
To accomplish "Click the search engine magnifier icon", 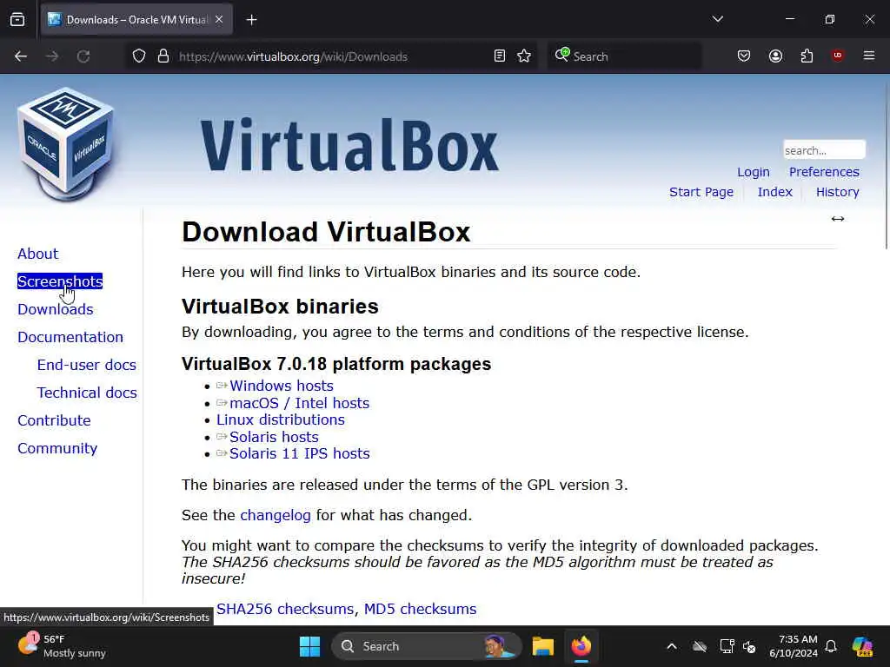I will coord(562,55).
